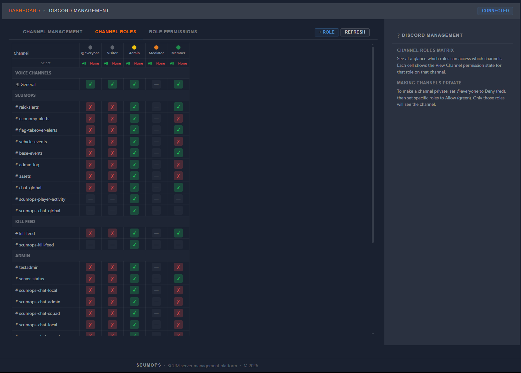Toggle Admin allow on vehicle-events
521x373 pixels.
click(x=134, y=142)
